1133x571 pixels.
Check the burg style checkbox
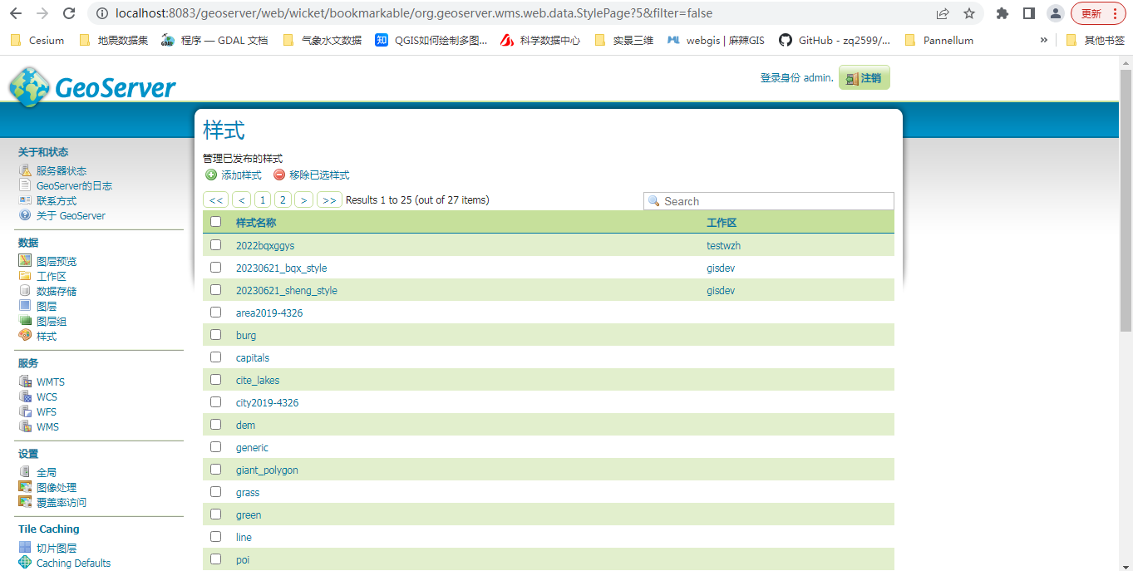pyautogui.click(x=216, y=335)
